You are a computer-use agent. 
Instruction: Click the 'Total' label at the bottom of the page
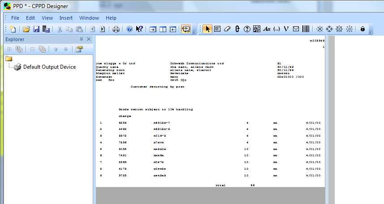click(x=220, y=185)
